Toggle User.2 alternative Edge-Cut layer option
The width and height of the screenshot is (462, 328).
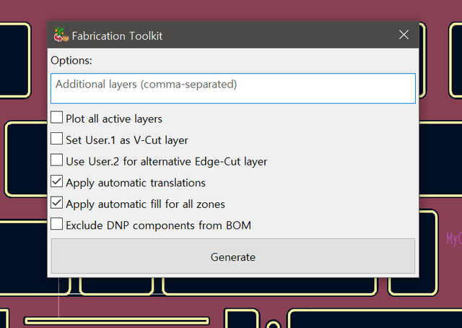pos(57,160)
